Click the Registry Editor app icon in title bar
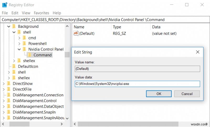210x127 pixels. 4,5
